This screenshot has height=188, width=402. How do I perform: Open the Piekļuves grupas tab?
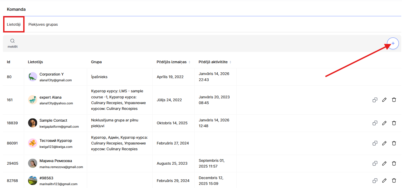[43, 24]
